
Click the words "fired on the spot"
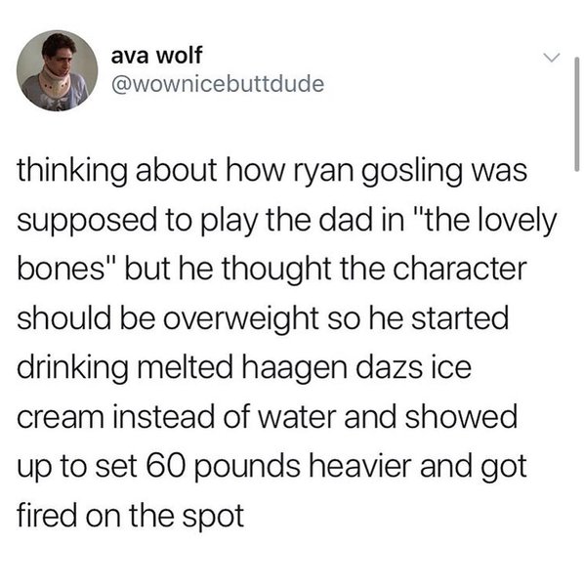point(131,516)
